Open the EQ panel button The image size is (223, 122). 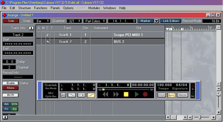14,109
